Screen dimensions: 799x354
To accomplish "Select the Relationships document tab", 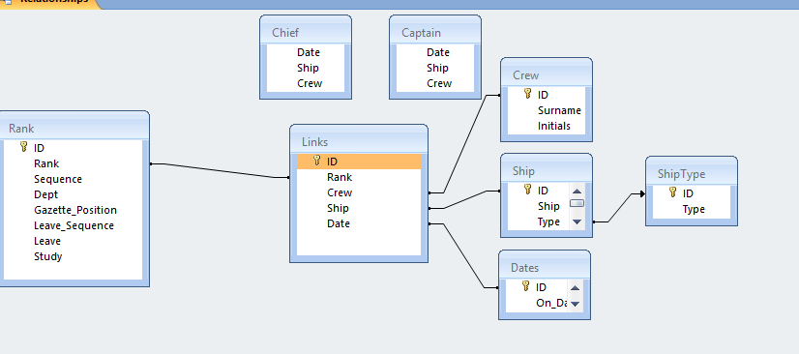I will pos(50,2).
